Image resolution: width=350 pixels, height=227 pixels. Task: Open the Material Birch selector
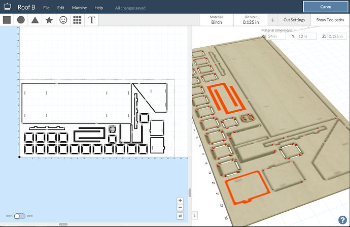tap(217, 20)
